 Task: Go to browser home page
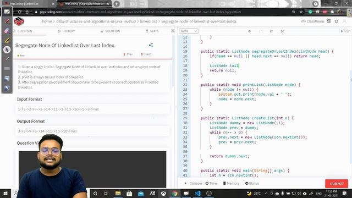tap(27, 12)
